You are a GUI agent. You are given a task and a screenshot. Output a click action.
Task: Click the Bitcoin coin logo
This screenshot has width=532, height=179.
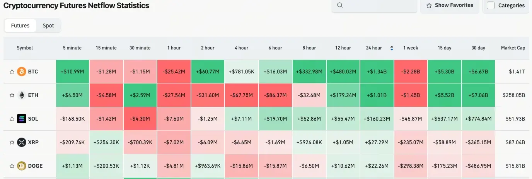(x=22, y=72)
